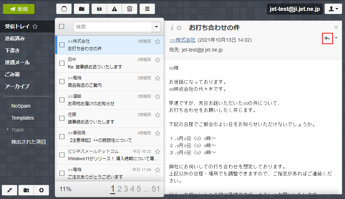Open the move-to-folder toolbar icon
345x199 pixels.
point(82,9)
